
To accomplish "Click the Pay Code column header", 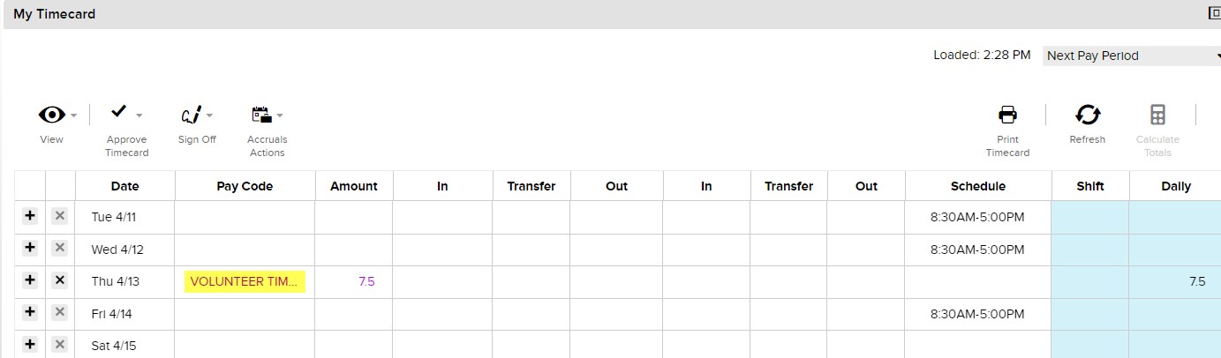I will tap(245, 186).
